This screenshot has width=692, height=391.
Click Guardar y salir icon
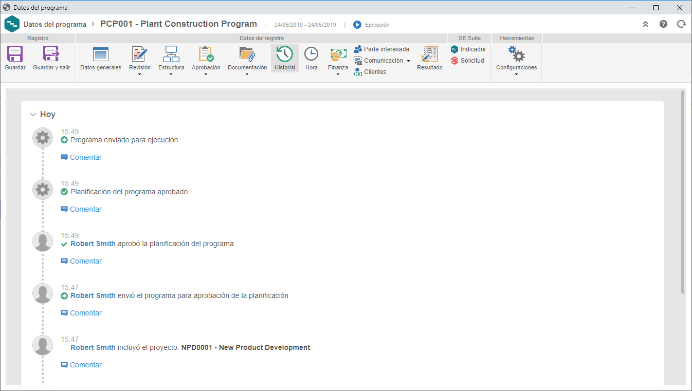click(51, 54)
